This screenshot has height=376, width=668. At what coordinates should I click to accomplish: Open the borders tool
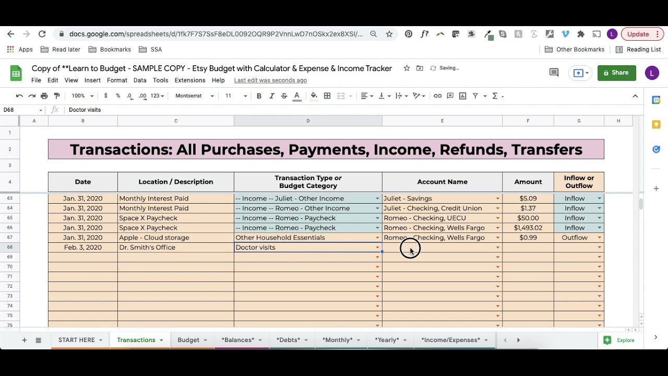pos(327,96)
